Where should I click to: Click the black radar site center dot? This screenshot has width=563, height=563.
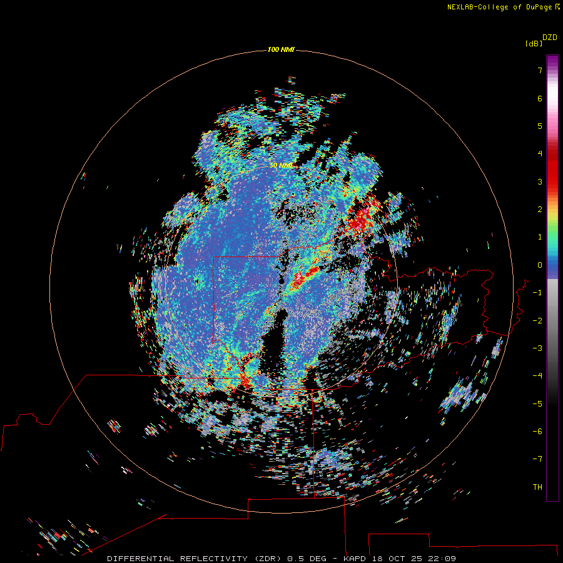281,281
